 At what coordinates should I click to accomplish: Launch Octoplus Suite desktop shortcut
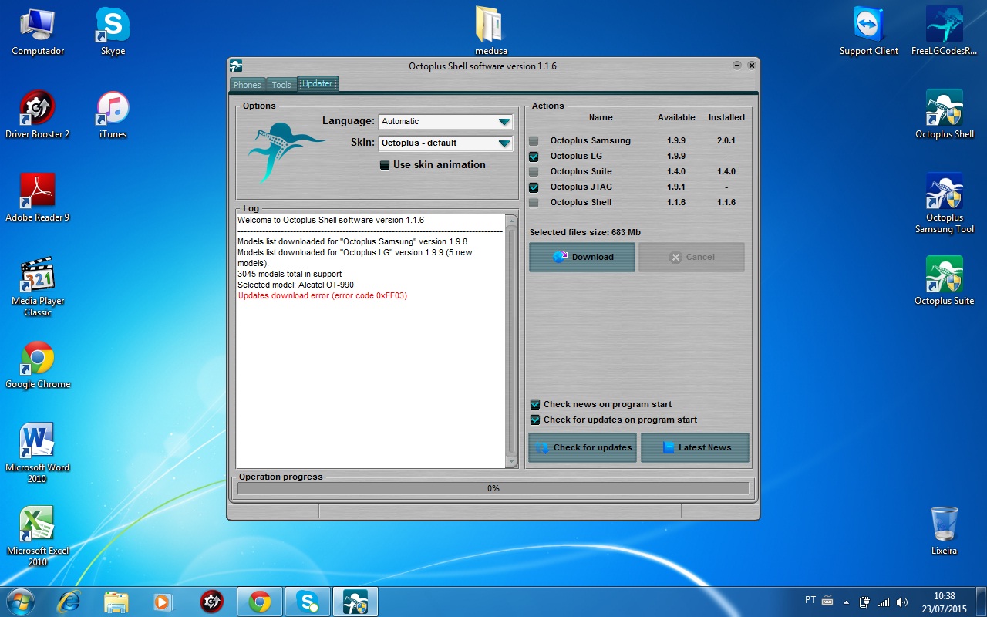tap(944, 282)
